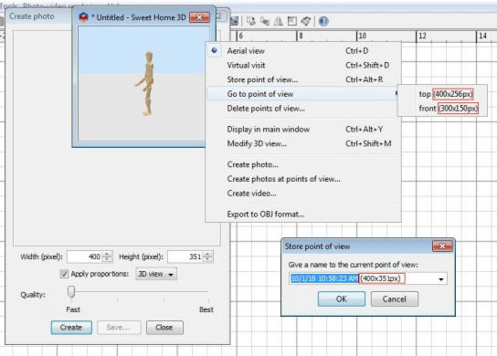This screenshot has width=497, height=356.
Task: Open the 3D view proportions dropdown
Action: (x=156, y=274)
